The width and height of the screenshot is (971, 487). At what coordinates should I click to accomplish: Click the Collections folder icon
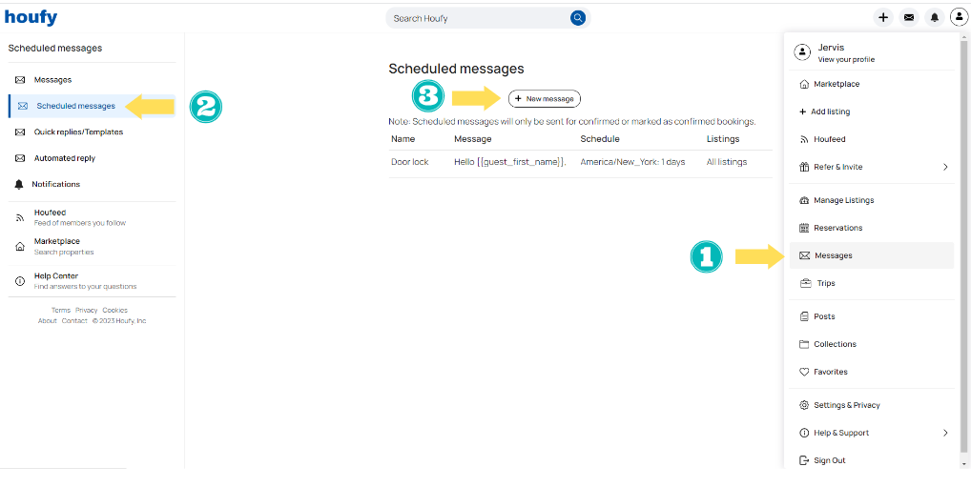[804, 344]
